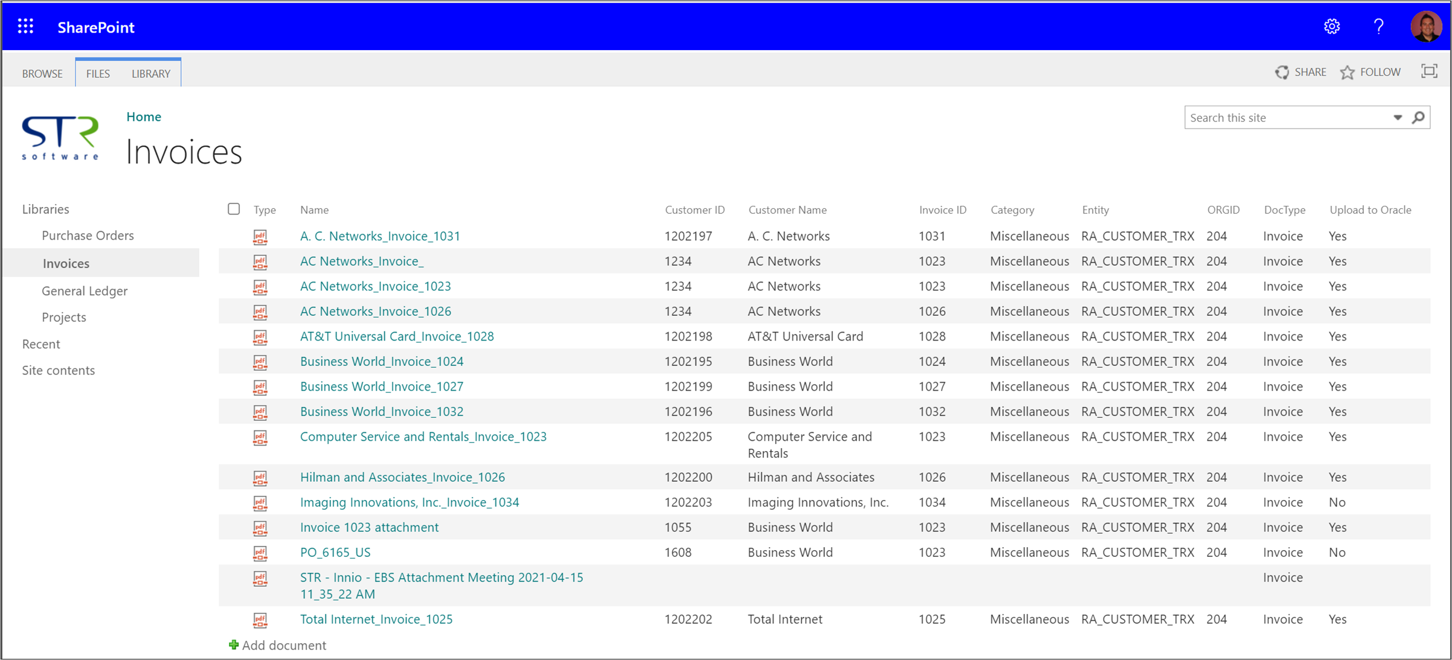
Task: Open the settings gear icon
Action: [x=1332, y=27]
